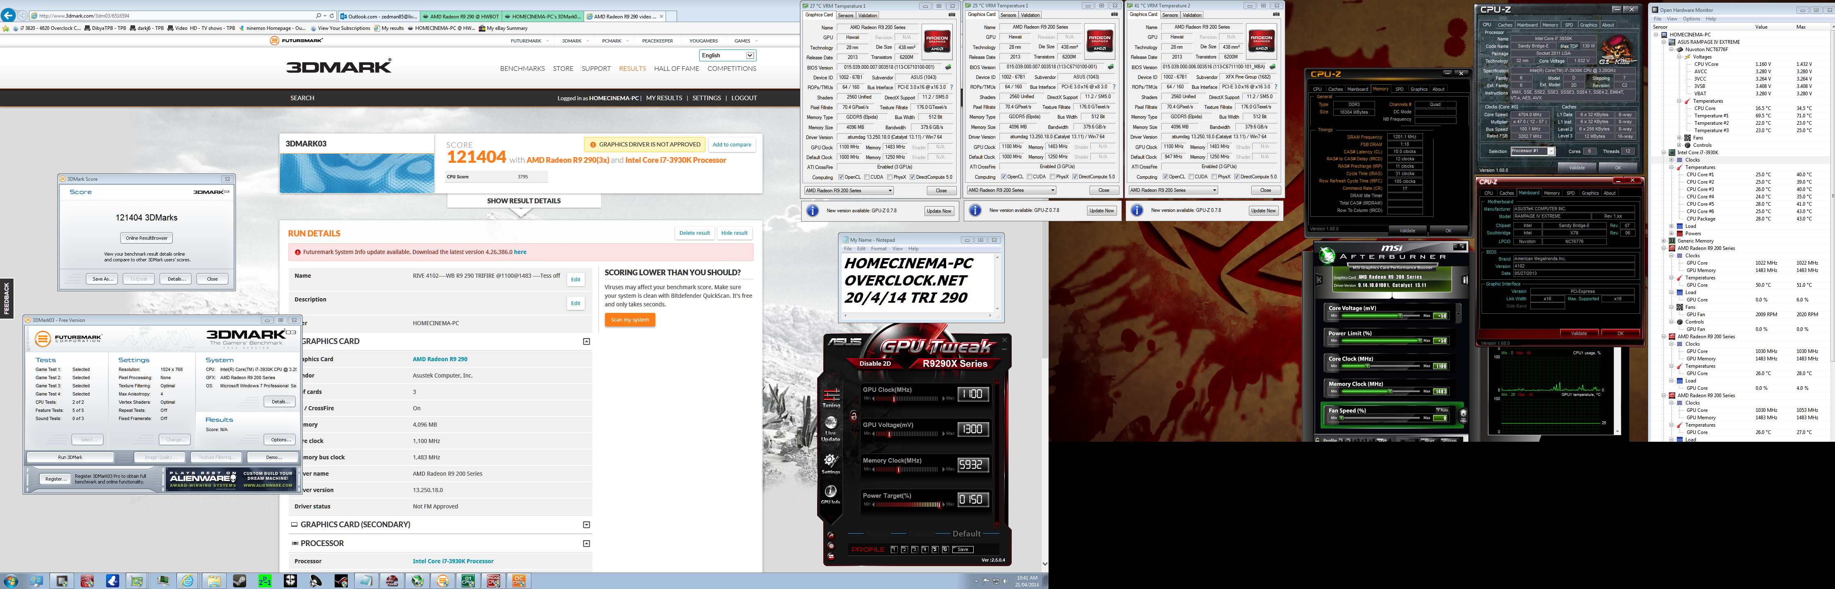Switch to the Validation tab in the 41 °C GPU-Z window

click(1192, 15)
